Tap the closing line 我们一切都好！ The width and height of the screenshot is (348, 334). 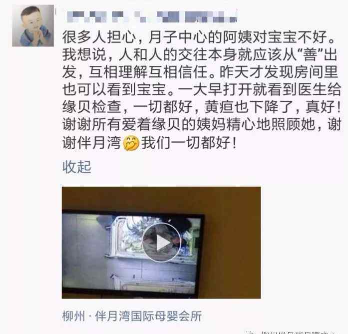189,143
